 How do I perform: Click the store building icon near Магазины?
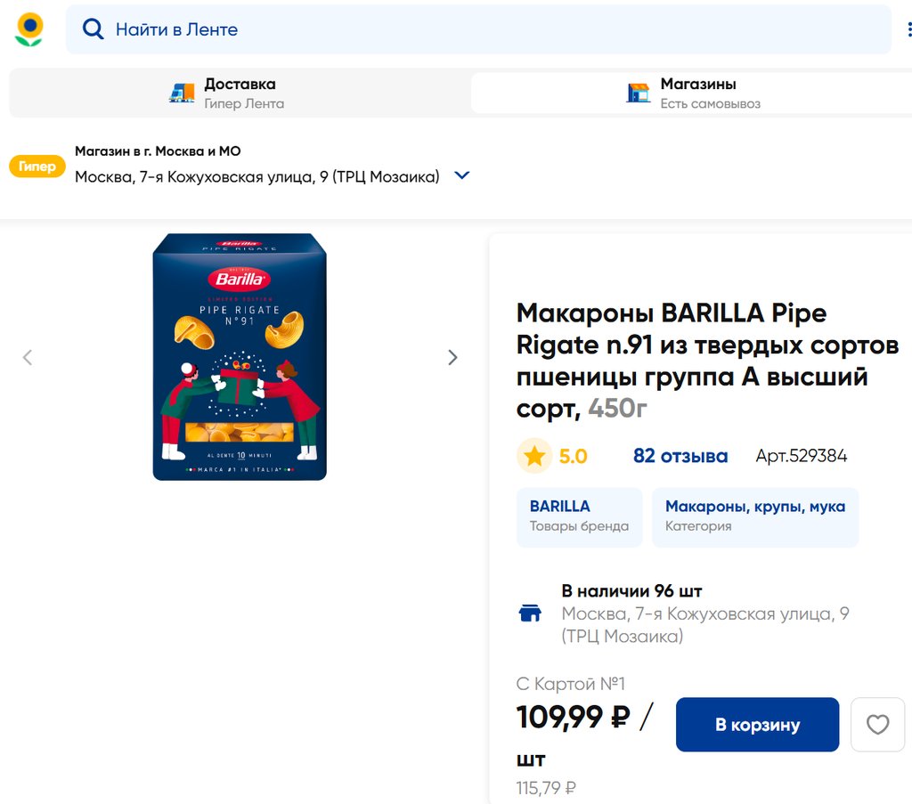(x=638, y=93)
